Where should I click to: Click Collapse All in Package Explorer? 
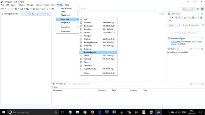point(29,14)
